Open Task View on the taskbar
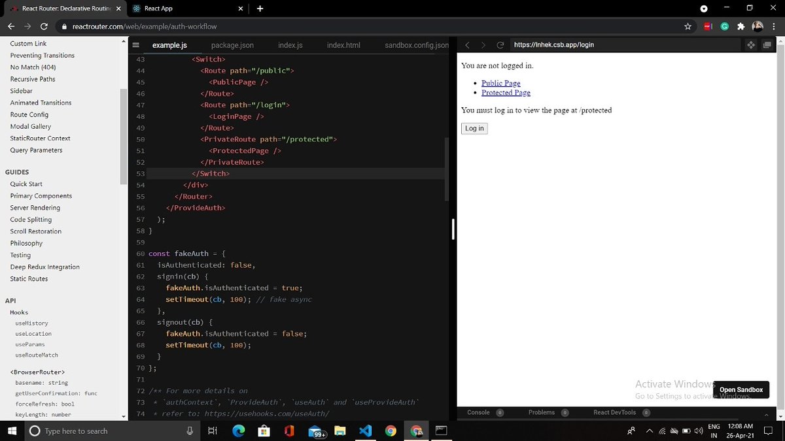Screen dimensions: 785x441 point(212,431)
